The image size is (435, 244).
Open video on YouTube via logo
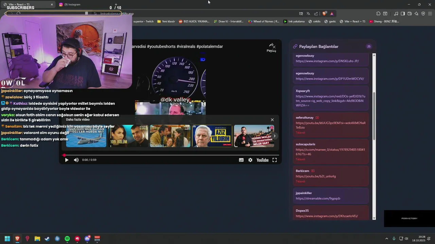coord(262,160)
